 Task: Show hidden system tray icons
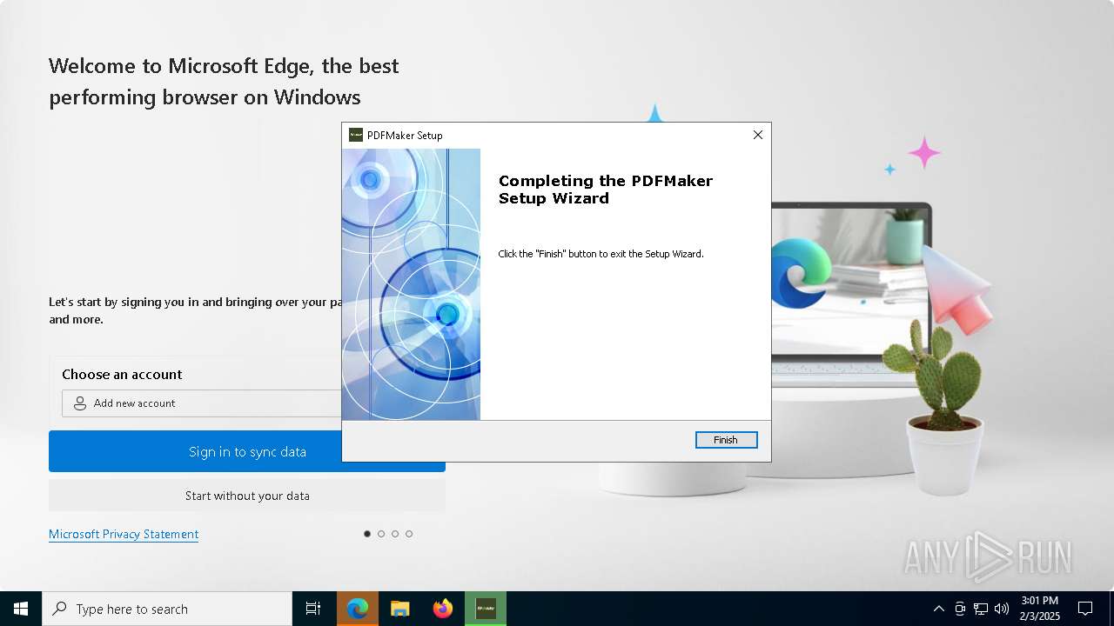click(x=938, y=609)
